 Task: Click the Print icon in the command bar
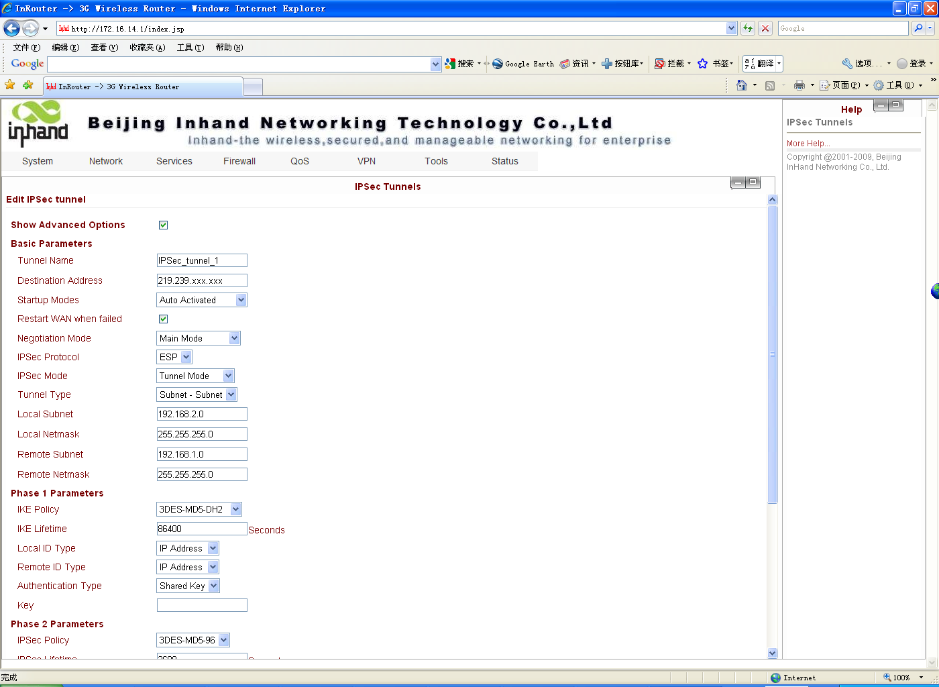point(799,85)
